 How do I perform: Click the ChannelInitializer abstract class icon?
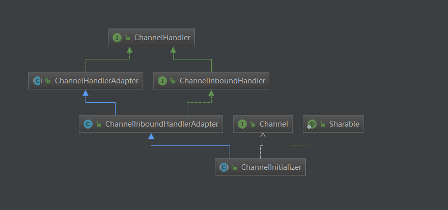click(224, 167)
